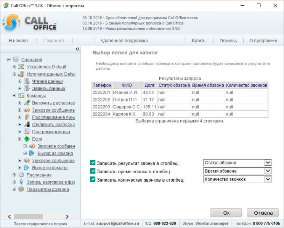Viewport: 284px width, 228px height.
Task: Click the Чтение данных icon
Action: [27, 81]
